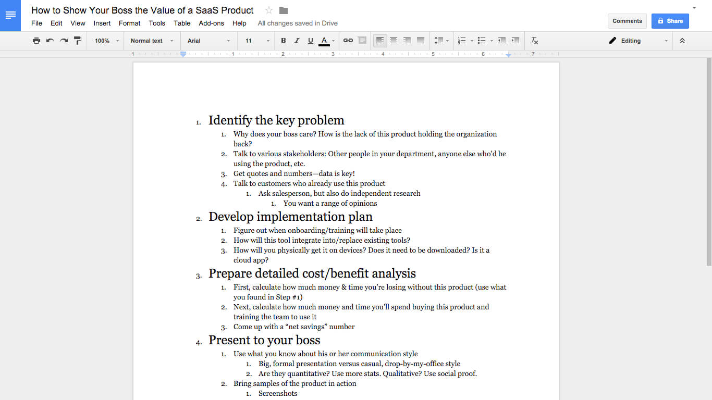Toggle bold formatting
The height and width of the screenshot is (400, 712).
[284, 41]
